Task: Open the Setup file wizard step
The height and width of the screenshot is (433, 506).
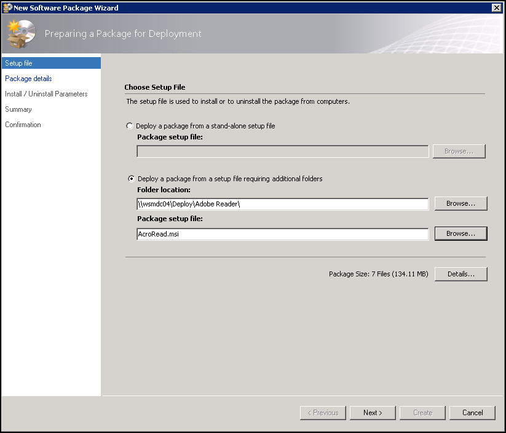Action: [18, 63]
